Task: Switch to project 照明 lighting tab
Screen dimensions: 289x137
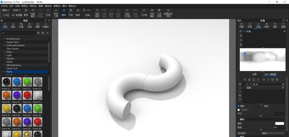Action: click(267, 26)
